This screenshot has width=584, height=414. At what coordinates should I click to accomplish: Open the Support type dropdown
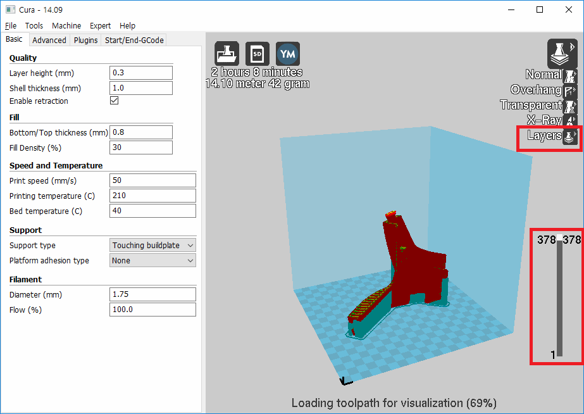click(x=152, y=245)
